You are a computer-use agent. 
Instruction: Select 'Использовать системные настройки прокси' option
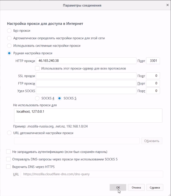coord(9,45)
